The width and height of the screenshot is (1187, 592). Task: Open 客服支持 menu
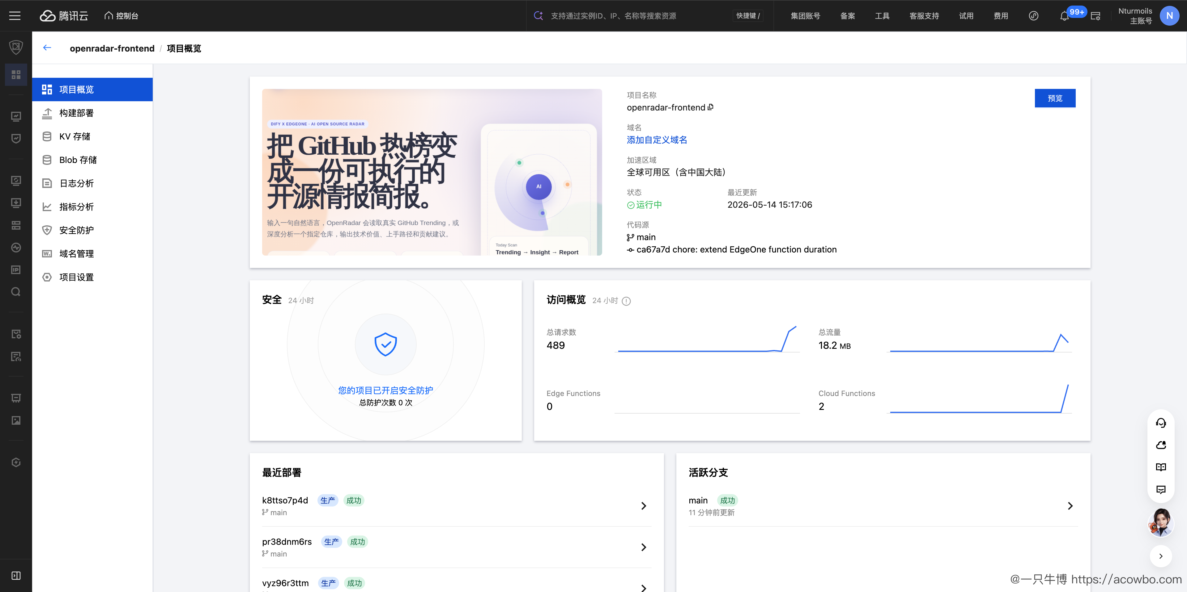pos(924,16)
